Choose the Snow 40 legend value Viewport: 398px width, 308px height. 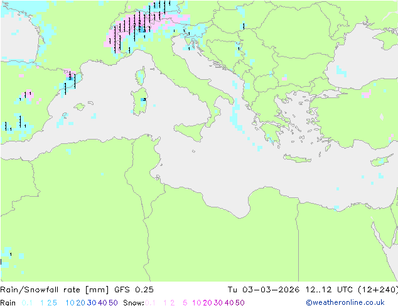tap(229, 303)
